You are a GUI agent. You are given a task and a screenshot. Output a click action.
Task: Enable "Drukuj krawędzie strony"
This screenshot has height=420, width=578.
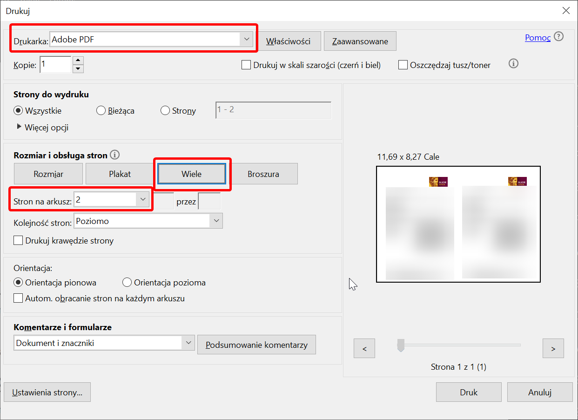(18, 240)
